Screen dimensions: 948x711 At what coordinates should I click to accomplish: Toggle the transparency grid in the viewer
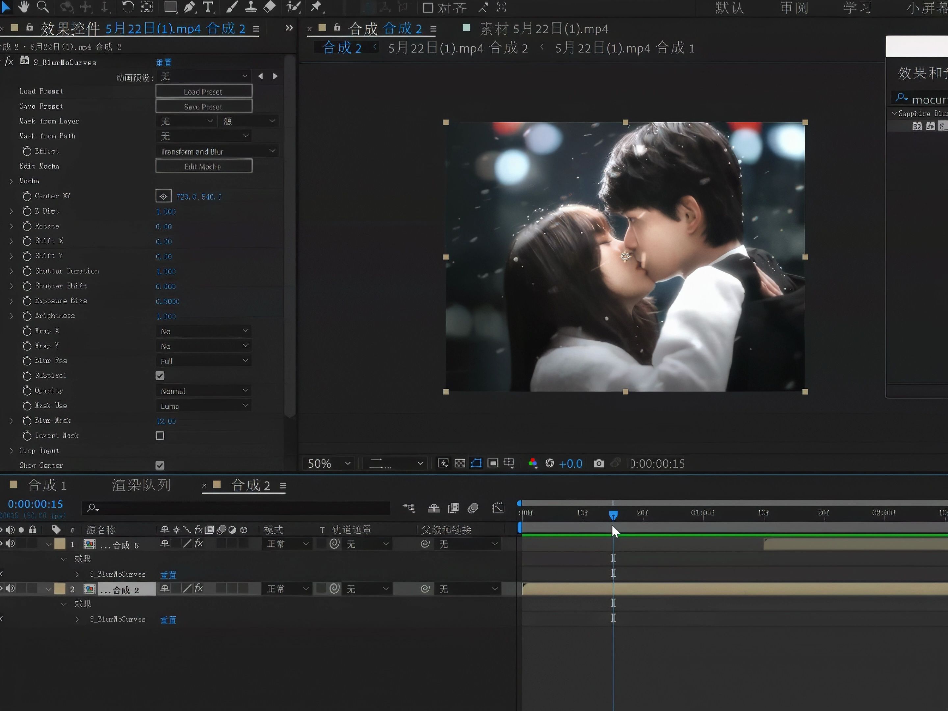[x=460, y=463]
